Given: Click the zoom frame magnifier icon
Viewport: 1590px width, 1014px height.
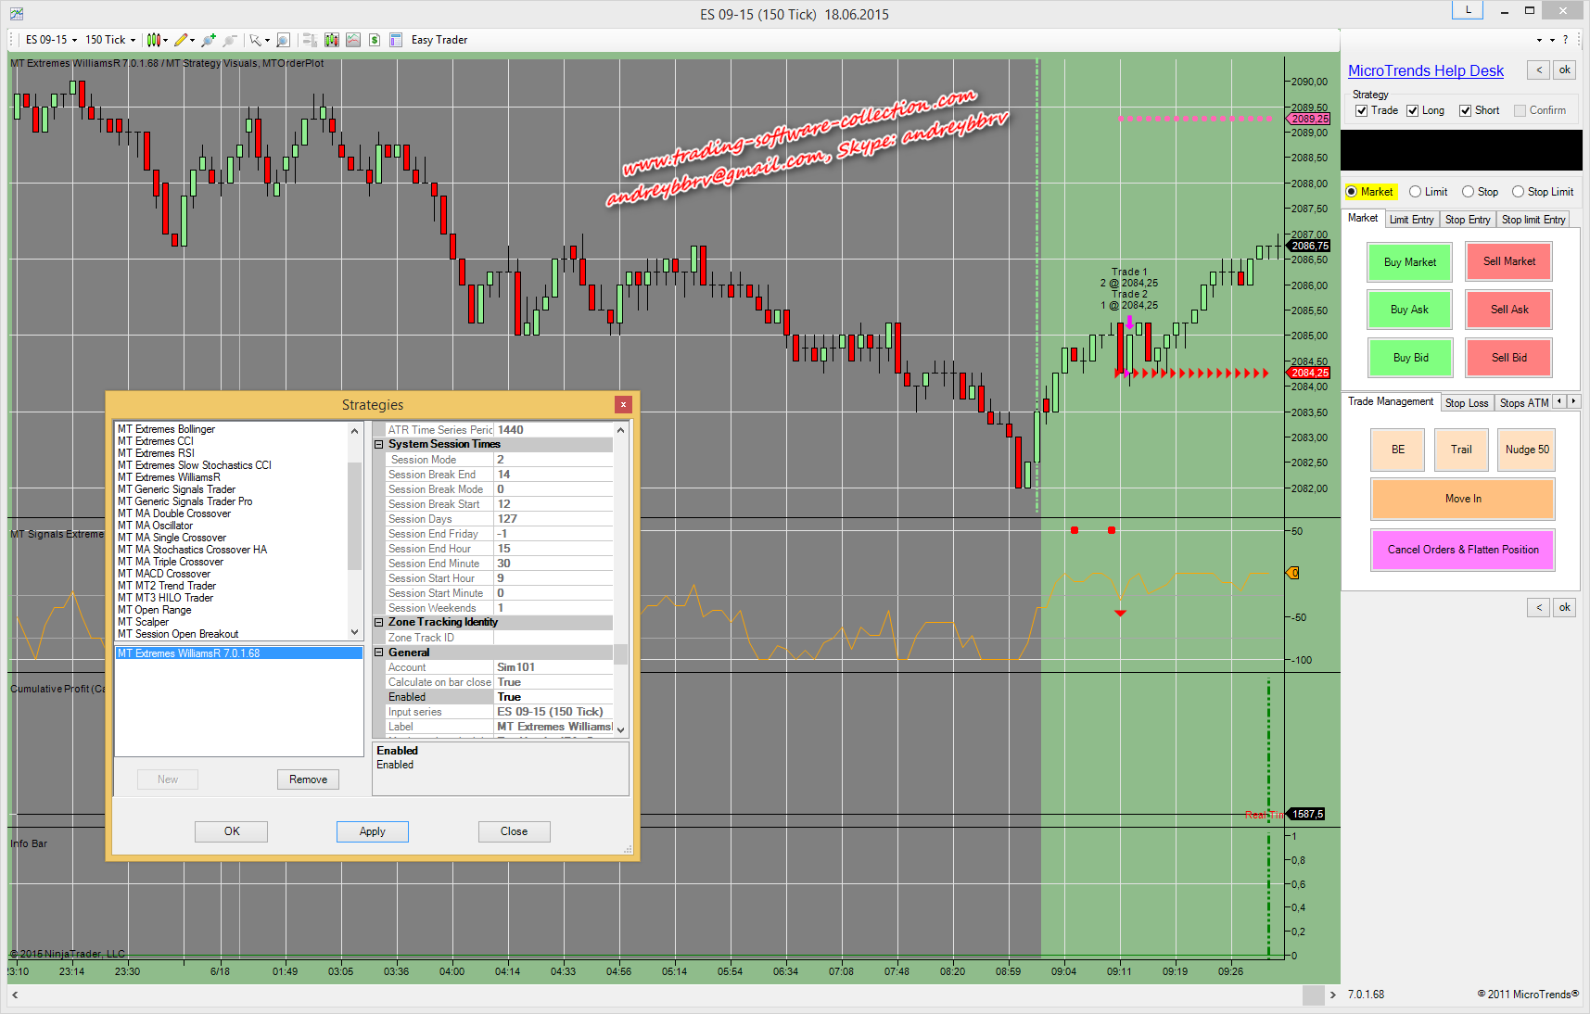Looking at the screenshot, I should coord(284,40).
